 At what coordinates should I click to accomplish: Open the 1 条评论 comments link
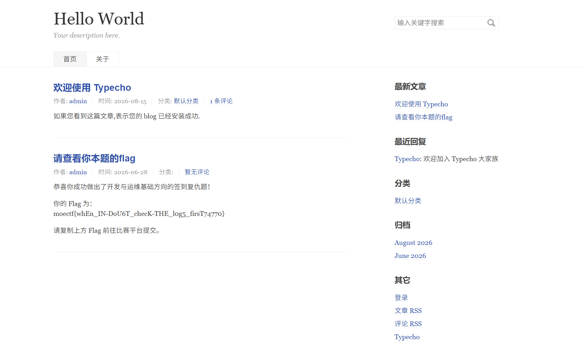(x=221, y=101)
